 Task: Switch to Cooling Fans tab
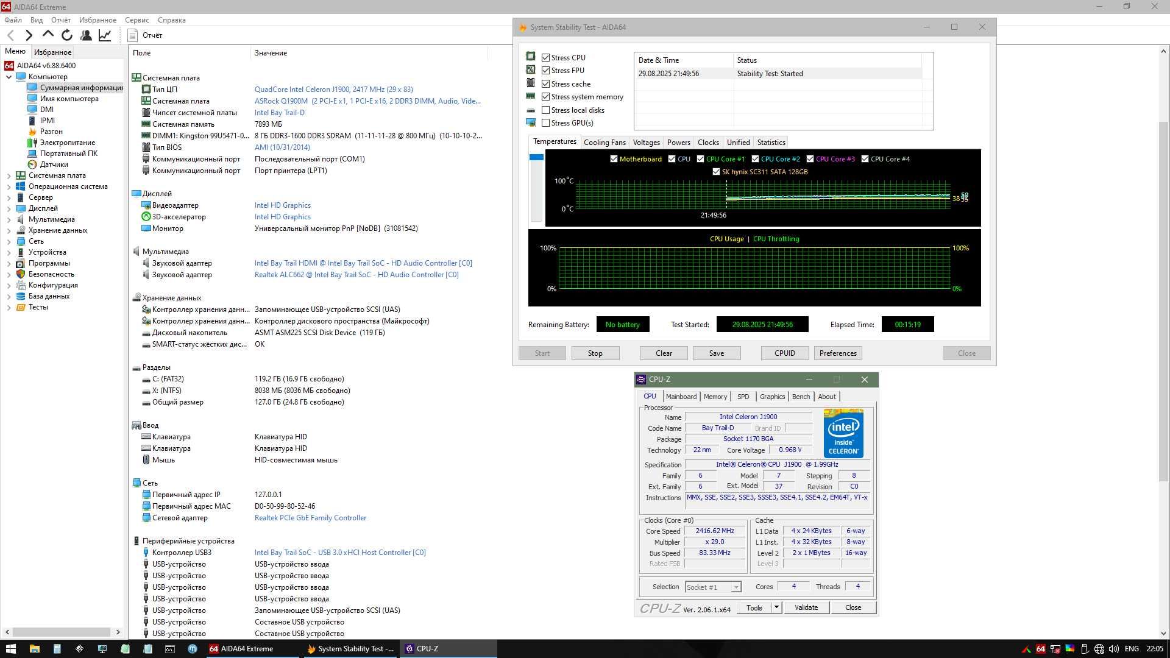pyautogui.click(x=604, y=143)
